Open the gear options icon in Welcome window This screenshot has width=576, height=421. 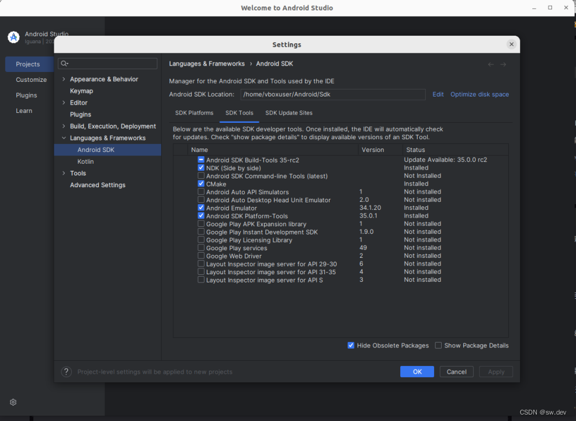pos(13,402)
